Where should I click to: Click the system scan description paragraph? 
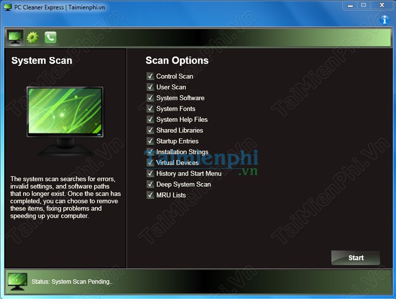(66, 197)
